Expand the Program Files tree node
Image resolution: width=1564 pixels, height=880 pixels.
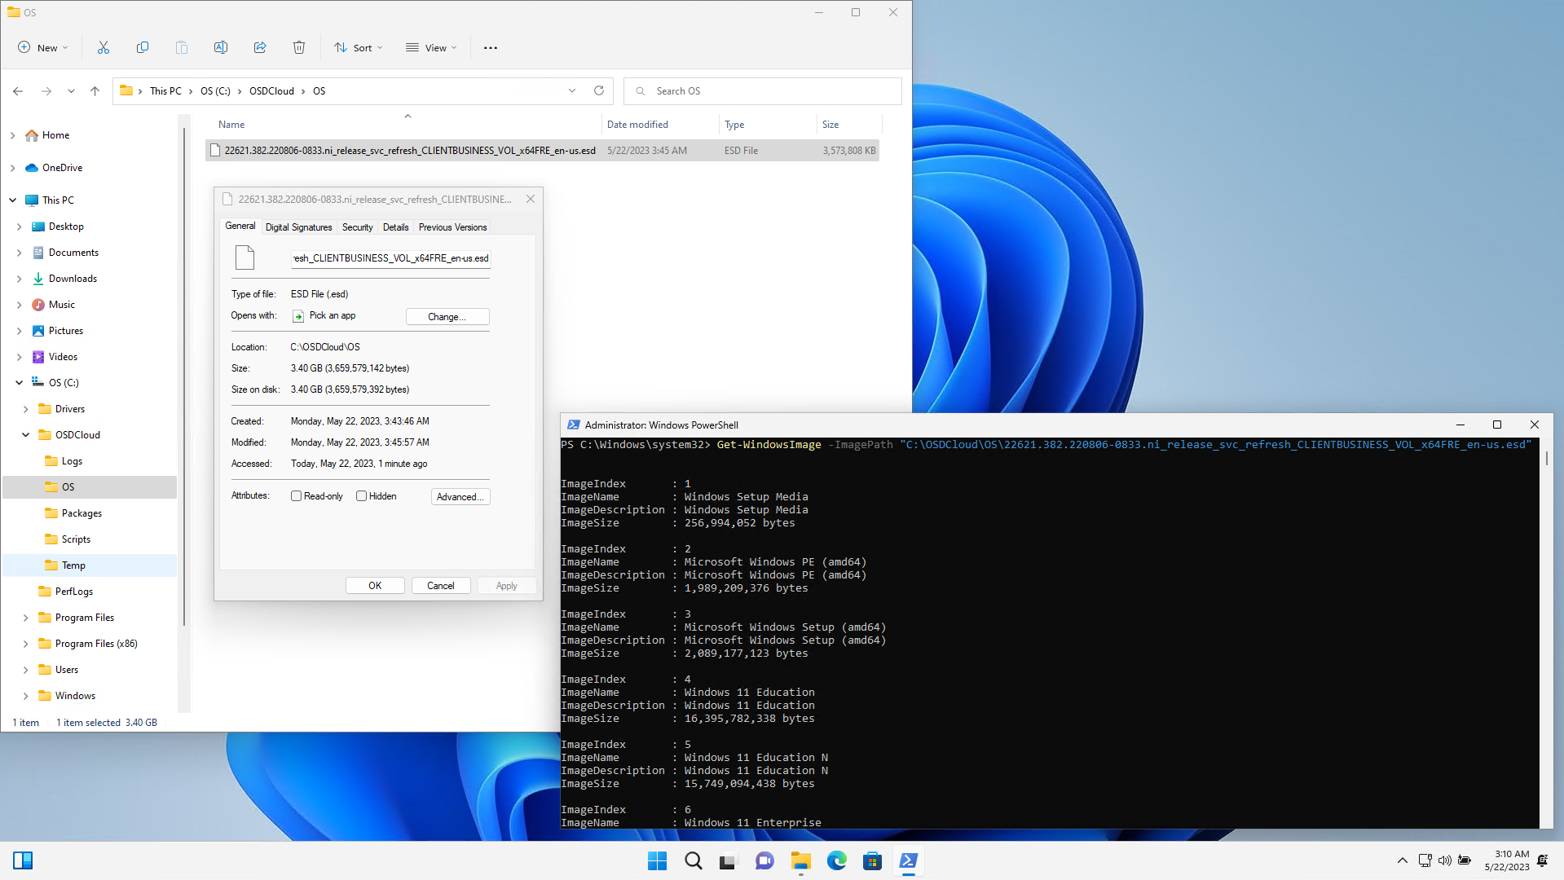click(25, 618)
